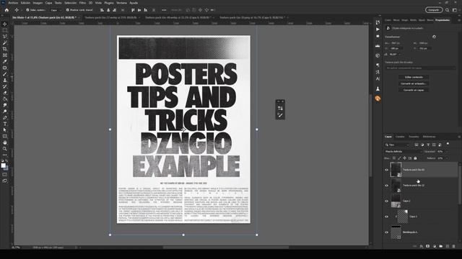Select the Pen tool
This screenshot has width=462, height=259.
(x=5, y=117)
